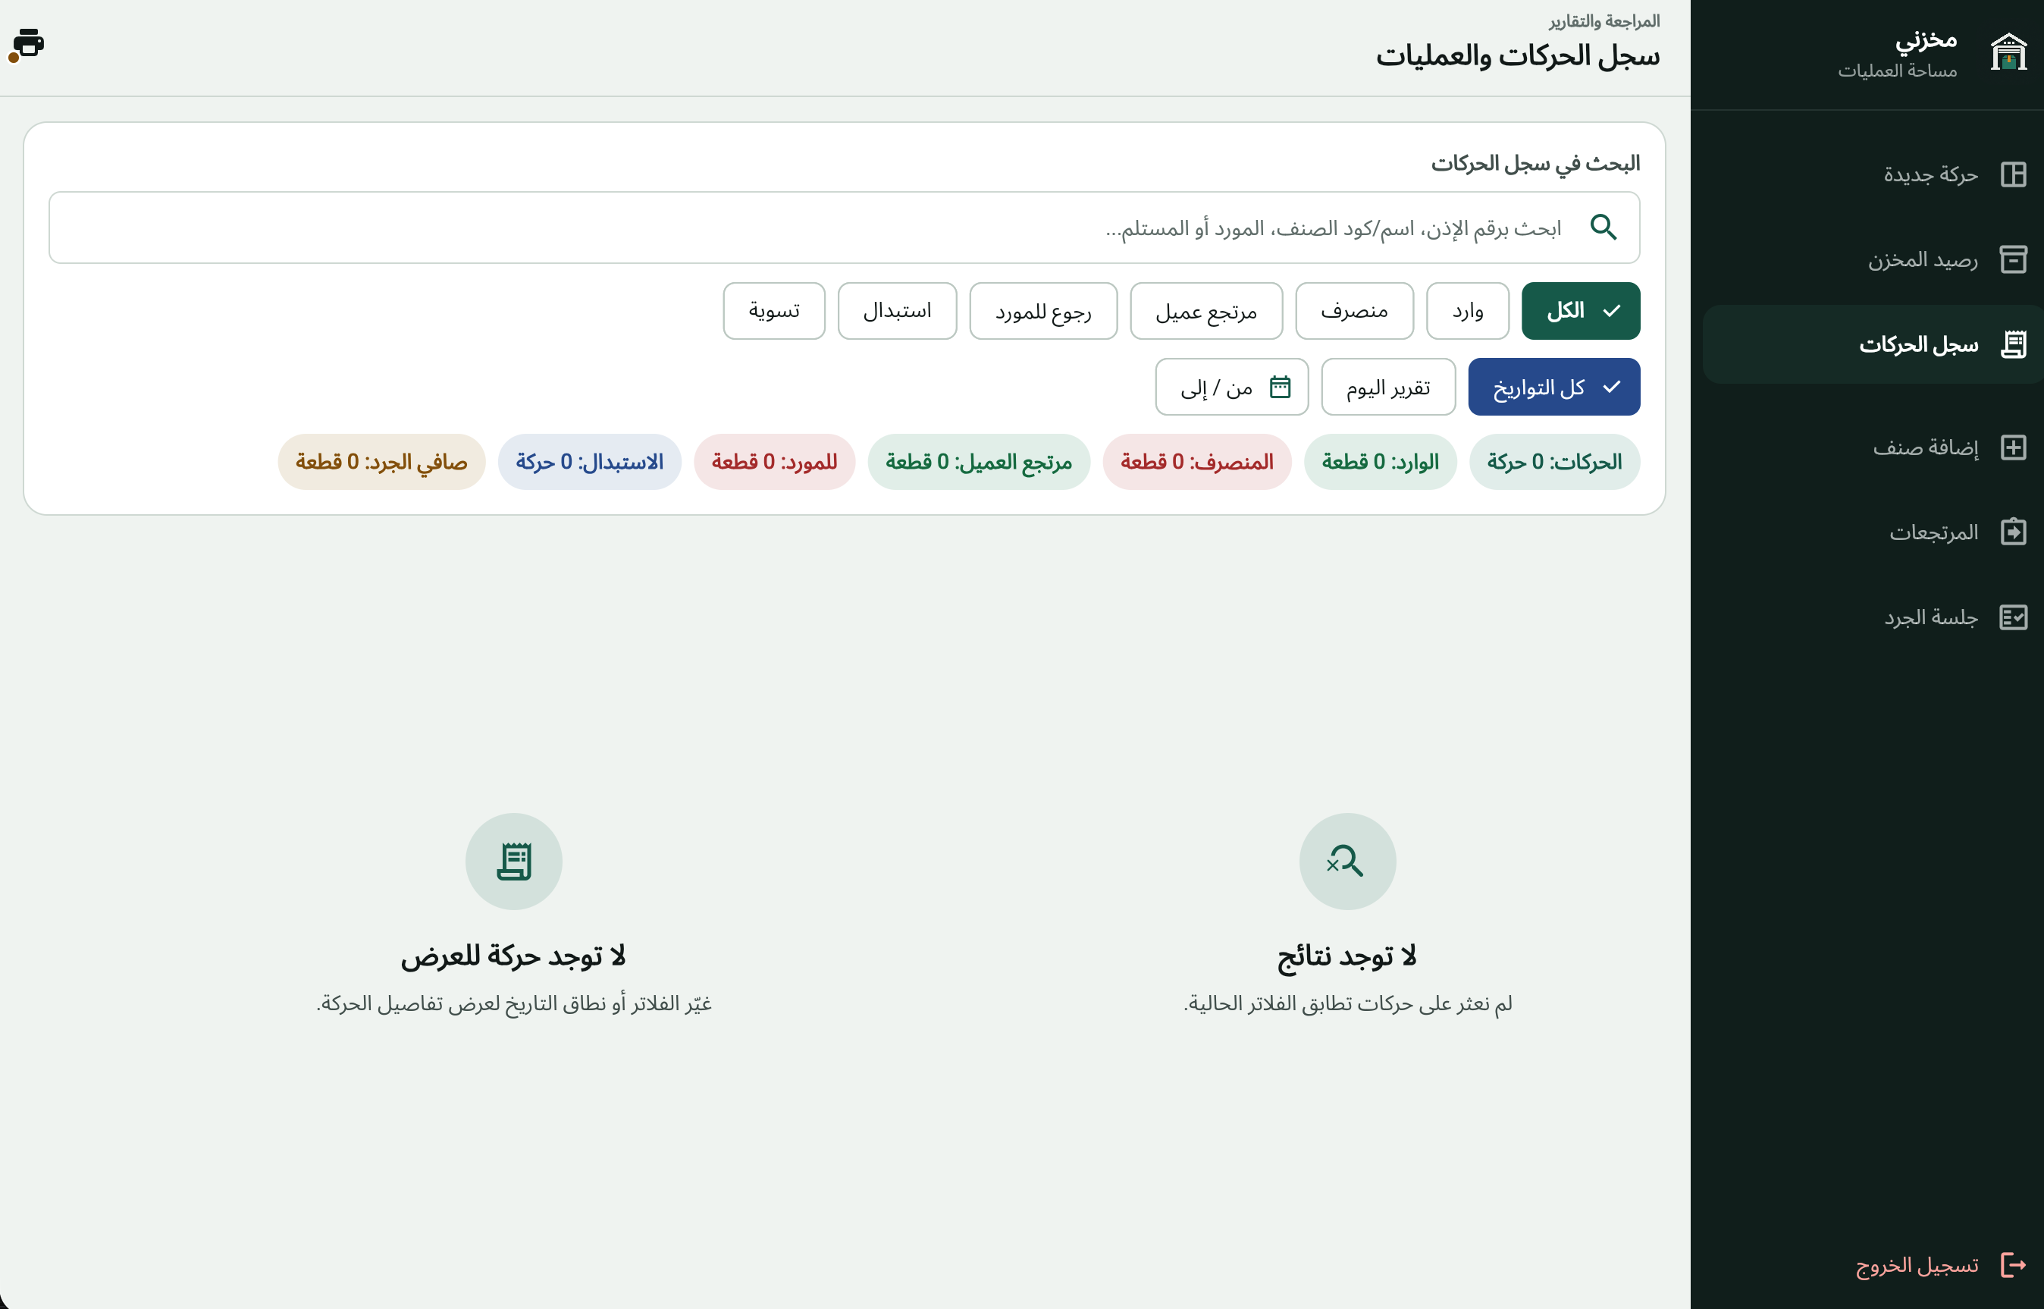Filter movements by مرتجع عميل
The width and height of the screenshot is (2044, 1309).
coord(1206,311)
